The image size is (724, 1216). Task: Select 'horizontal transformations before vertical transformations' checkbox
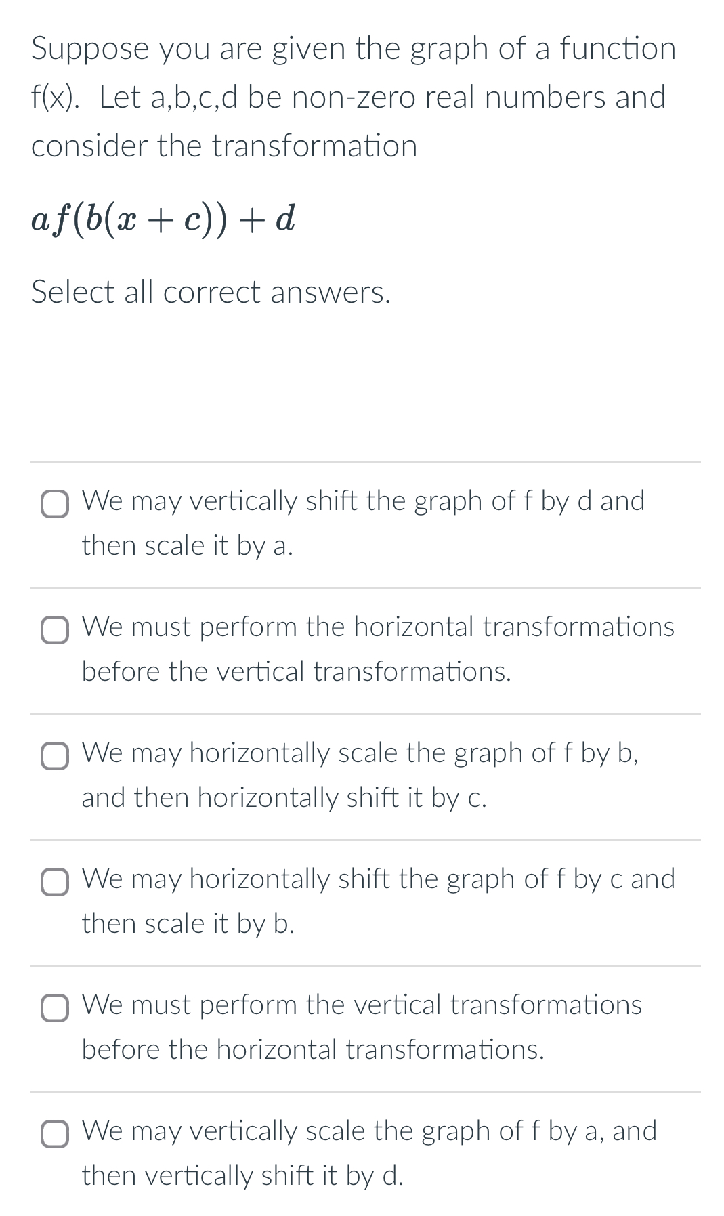tap(56, 630)
